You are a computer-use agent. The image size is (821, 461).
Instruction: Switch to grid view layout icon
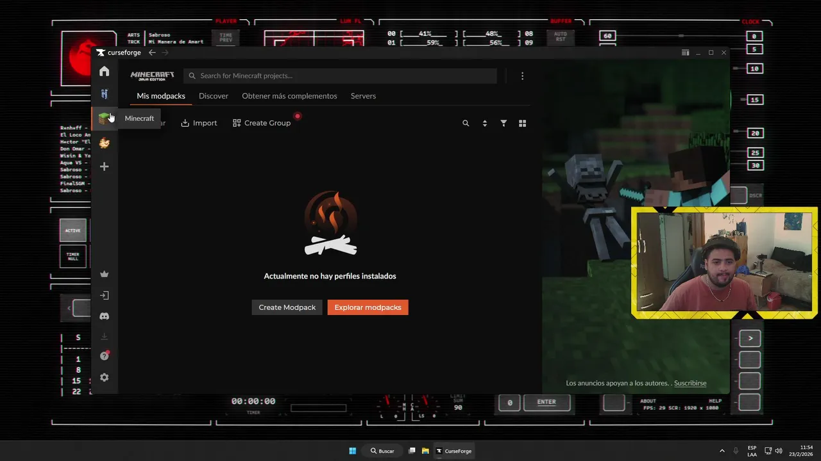(522, 123)
